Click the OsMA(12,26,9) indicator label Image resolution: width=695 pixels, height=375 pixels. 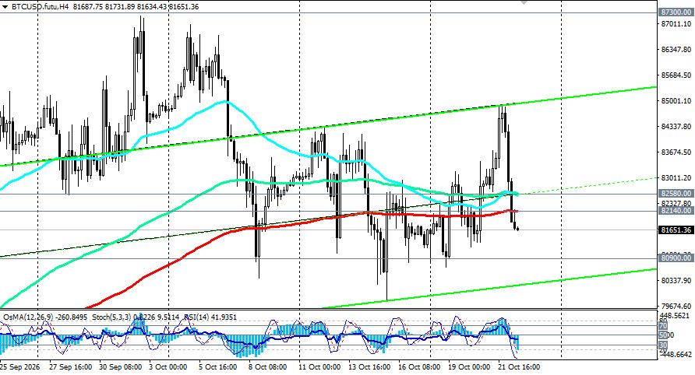tap(28, 317)
